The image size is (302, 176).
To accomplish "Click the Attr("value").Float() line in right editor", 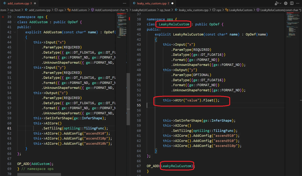I will pos(191,100).
